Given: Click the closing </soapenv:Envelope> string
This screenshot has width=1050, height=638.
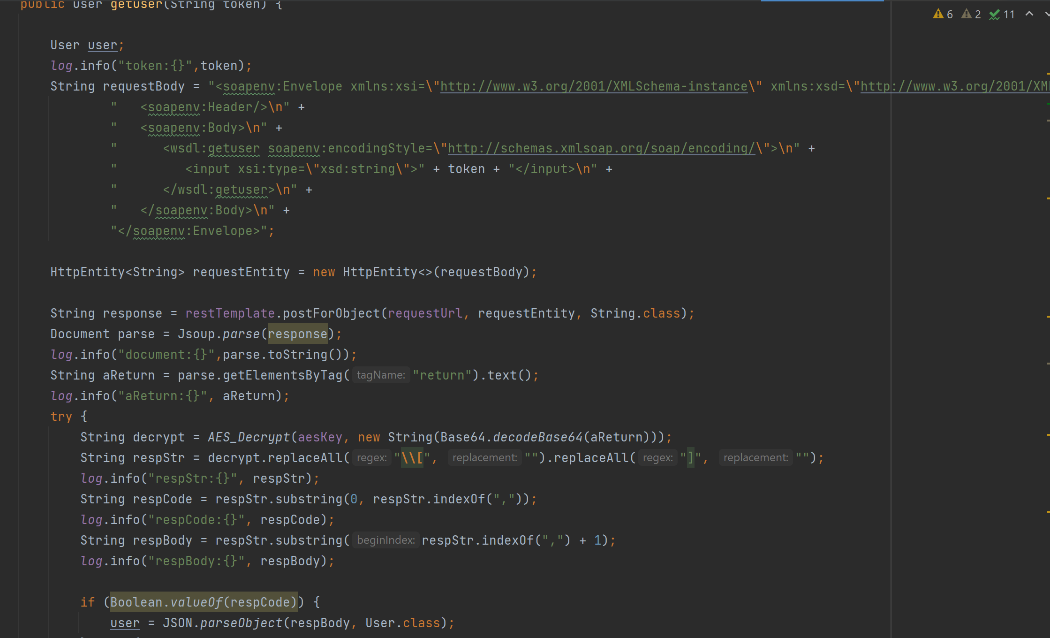Looking at the screenshot, I should [189, 231].
